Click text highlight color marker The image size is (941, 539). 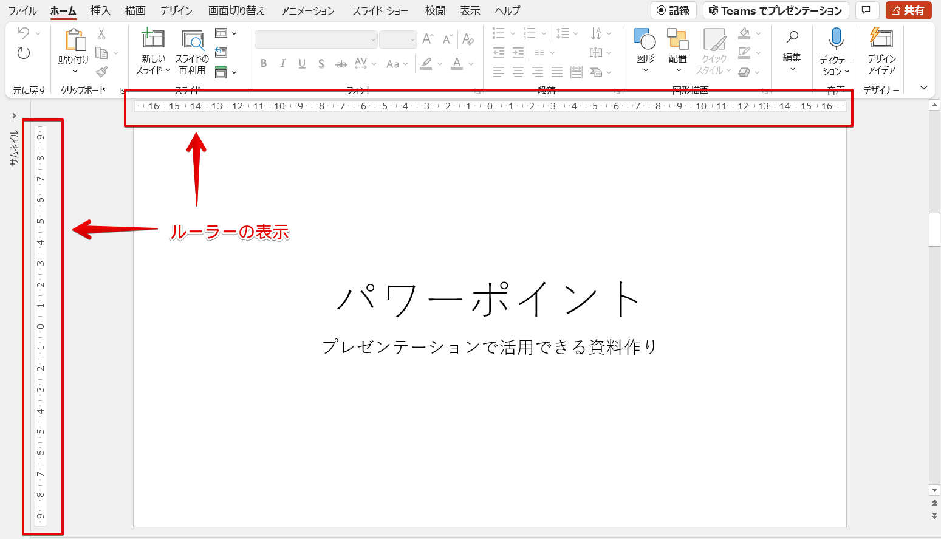pyautogui.click(x=426, y=64)
